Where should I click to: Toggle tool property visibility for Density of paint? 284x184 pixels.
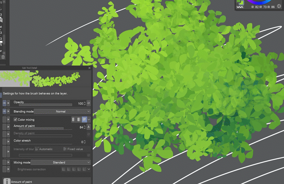pyautogui.click(x=5, y=134)
